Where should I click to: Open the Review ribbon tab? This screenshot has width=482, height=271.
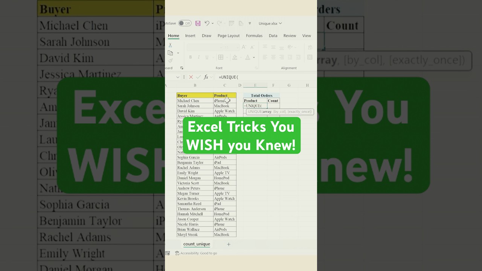[x=290, y=36]
